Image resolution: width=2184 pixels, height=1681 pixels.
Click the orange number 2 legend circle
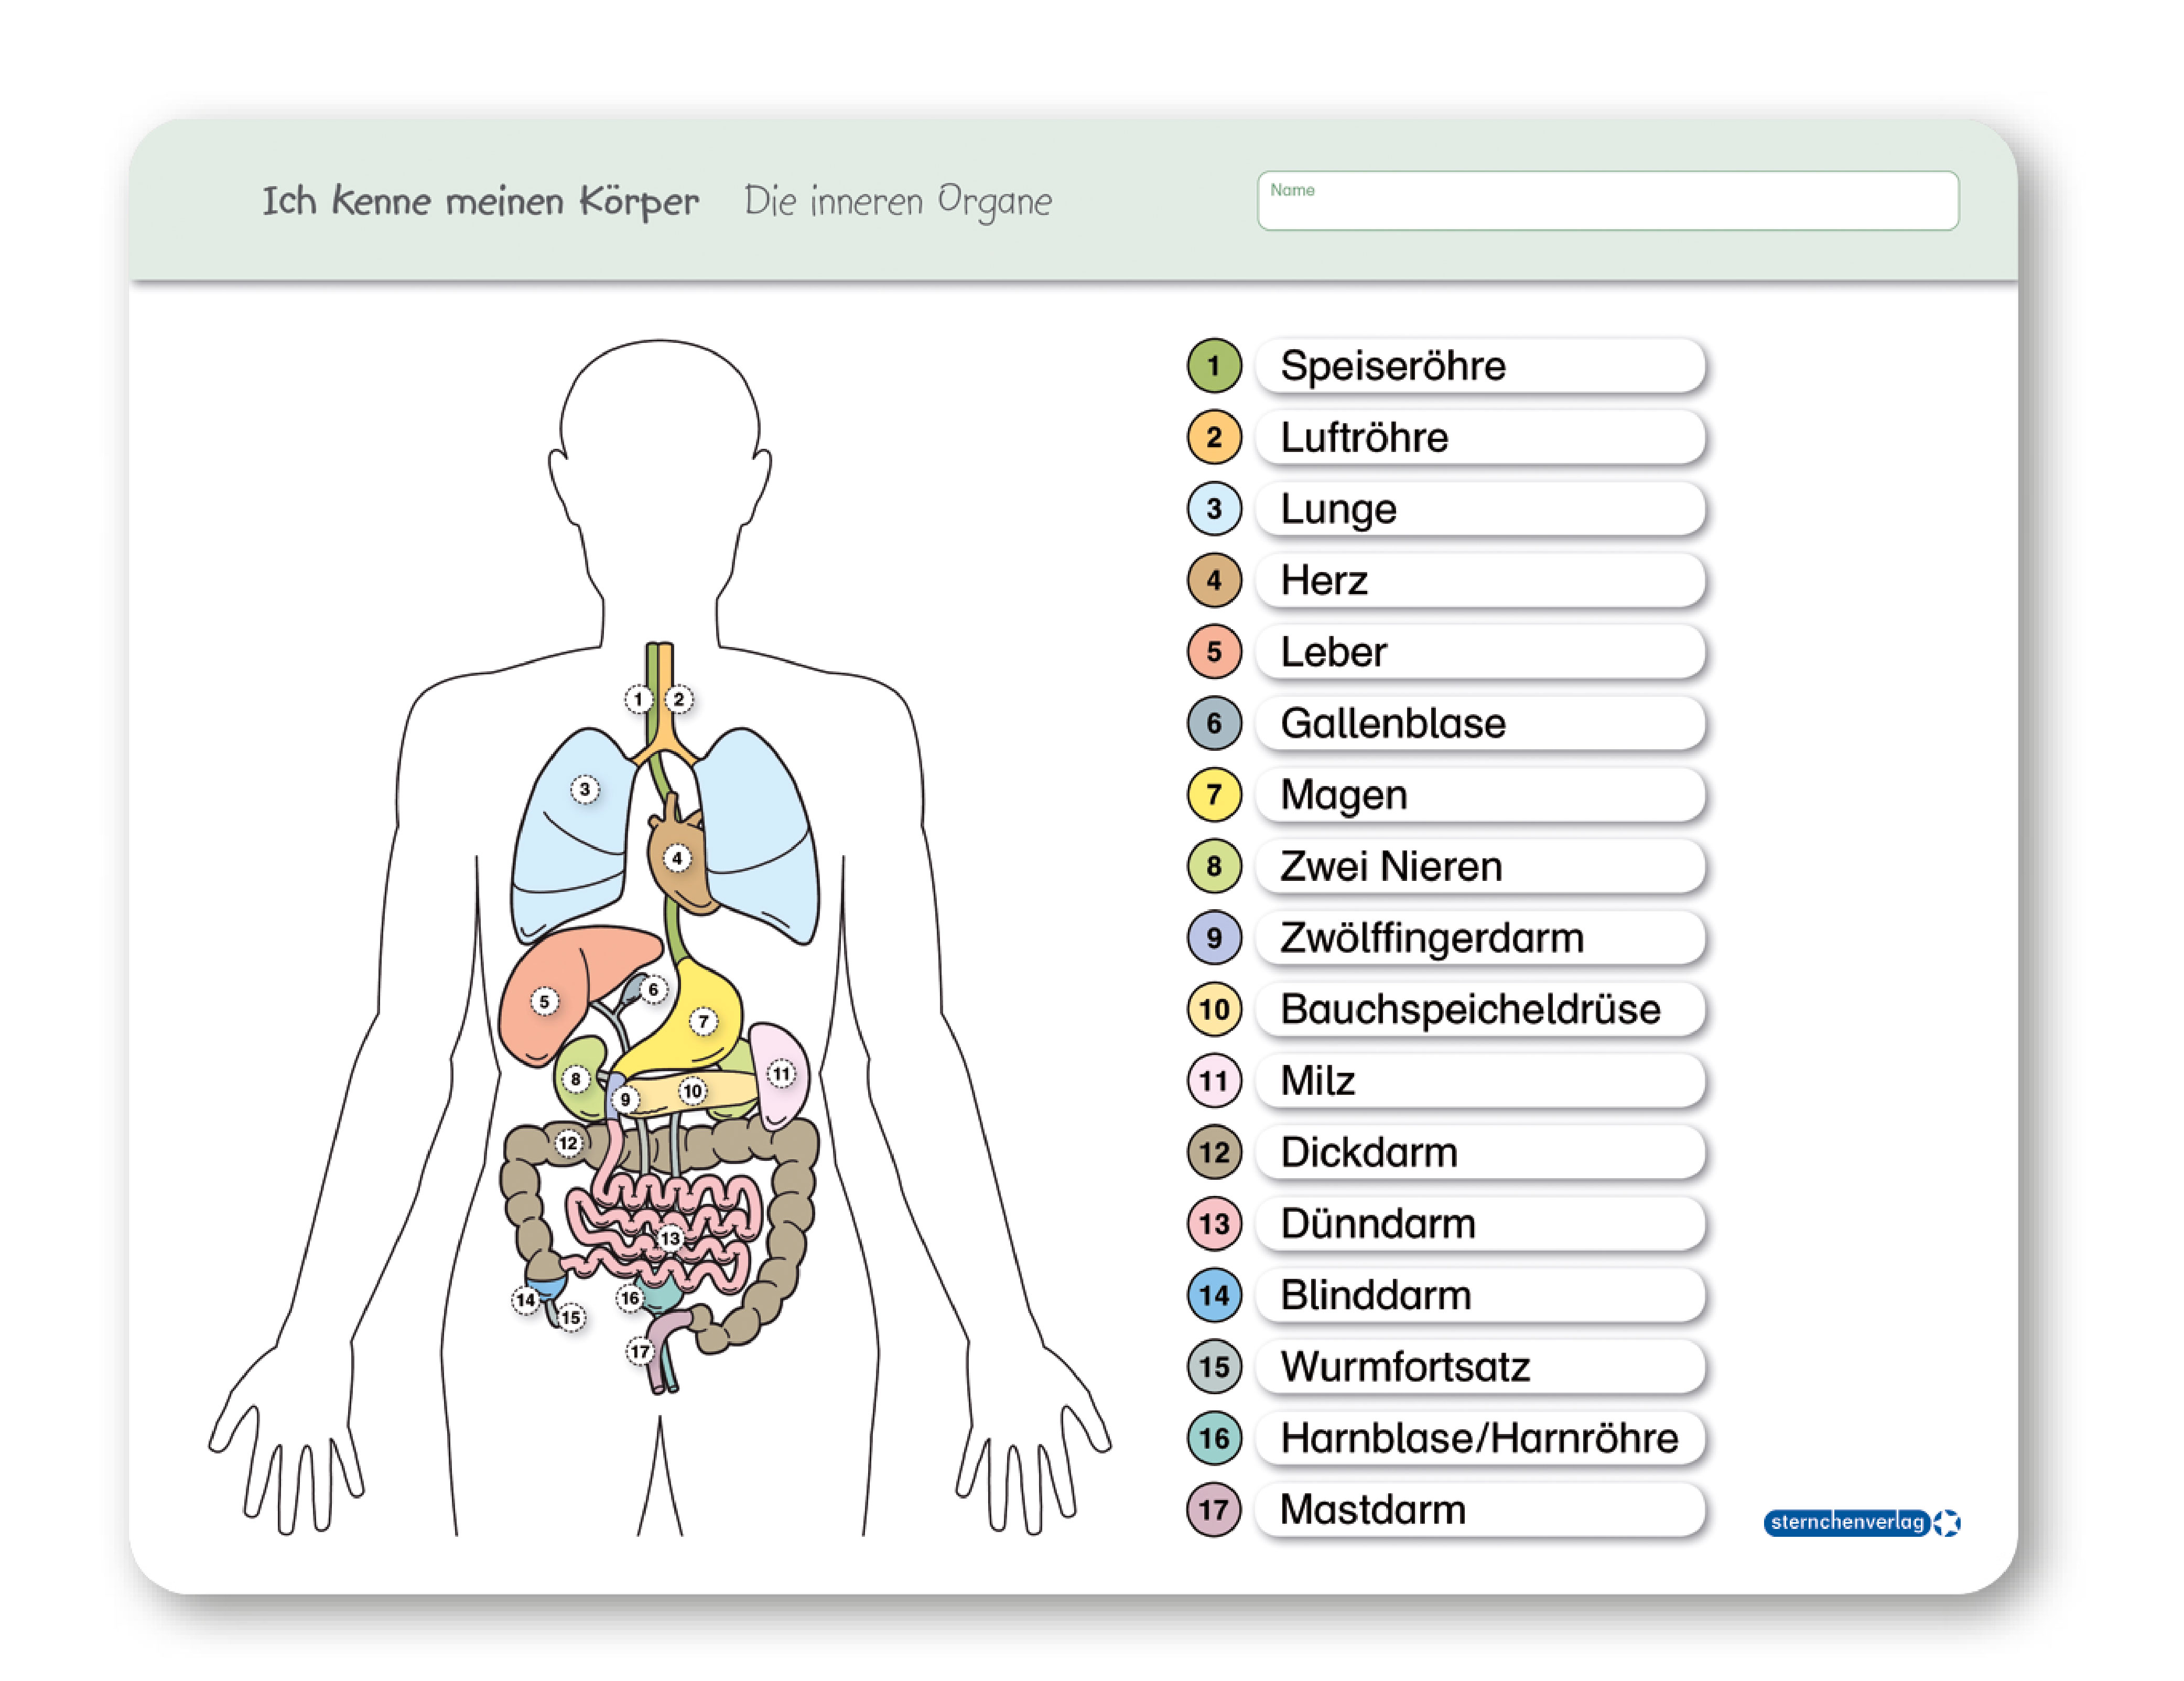pos(1214,437)
